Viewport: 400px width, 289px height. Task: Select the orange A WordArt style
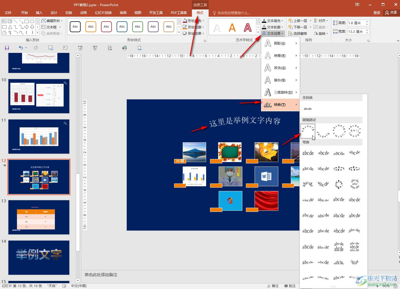tap(232, 28)
